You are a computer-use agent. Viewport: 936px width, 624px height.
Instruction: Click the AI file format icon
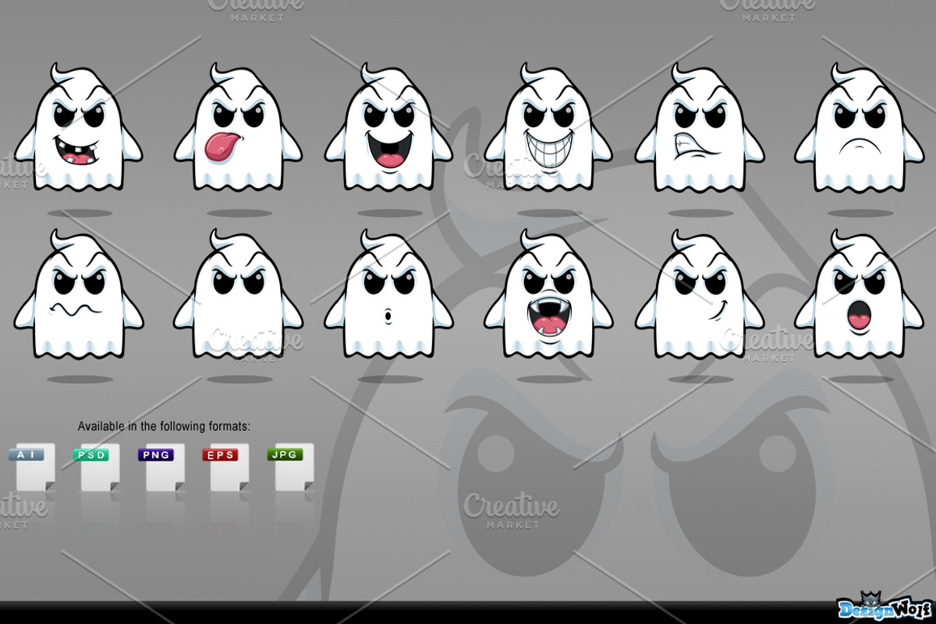32,467
